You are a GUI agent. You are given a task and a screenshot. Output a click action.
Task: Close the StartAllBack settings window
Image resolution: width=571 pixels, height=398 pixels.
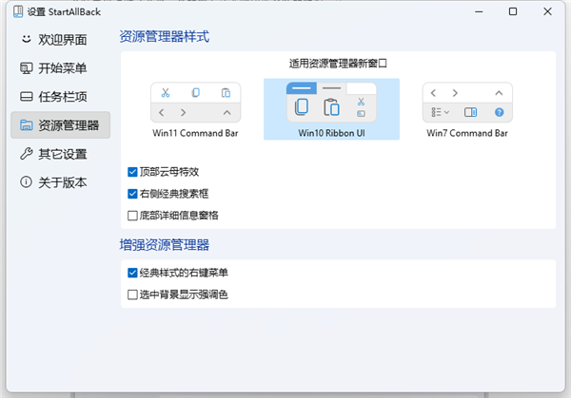[x=547, y=12]
